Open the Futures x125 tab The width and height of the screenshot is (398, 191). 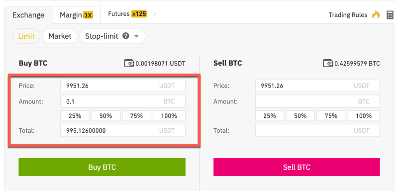[127, 14]
